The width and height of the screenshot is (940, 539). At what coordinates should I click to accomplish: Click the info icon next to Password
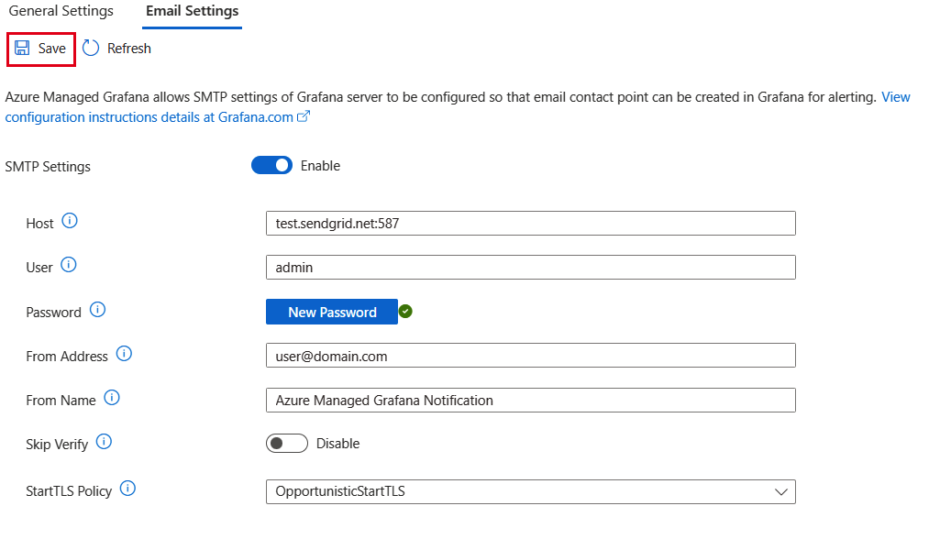click(98, 310)
